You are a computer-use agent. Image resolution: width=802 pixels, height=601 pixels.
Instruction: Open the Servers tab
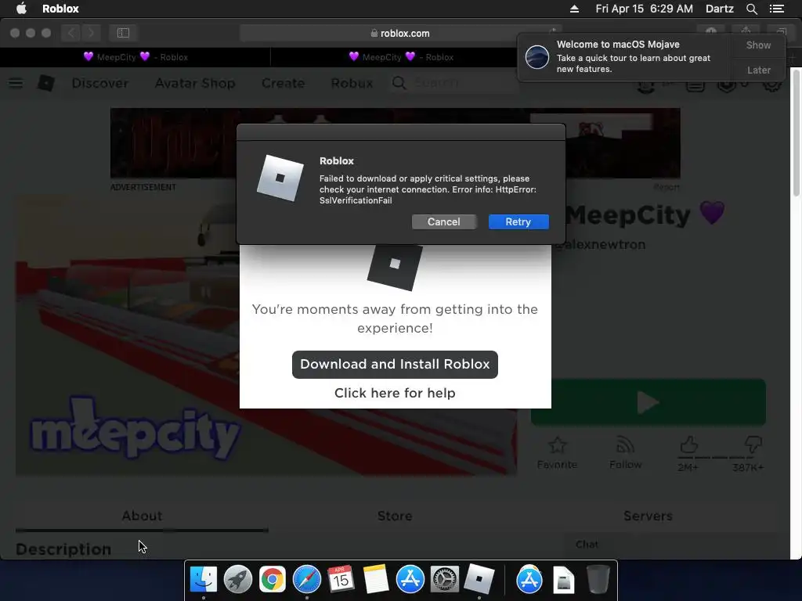(x=648, y=516)
